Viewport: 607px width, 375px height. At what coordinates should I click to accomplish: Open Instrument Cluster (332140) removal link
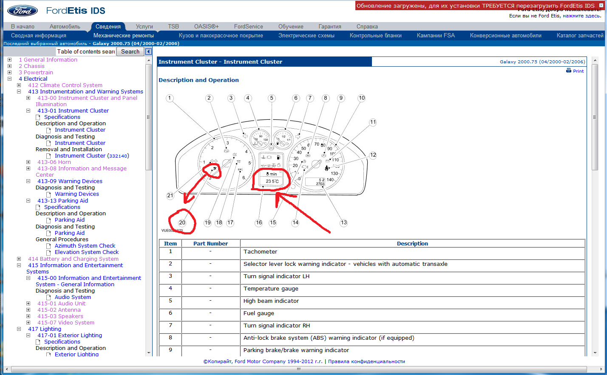tap(92, 156)
